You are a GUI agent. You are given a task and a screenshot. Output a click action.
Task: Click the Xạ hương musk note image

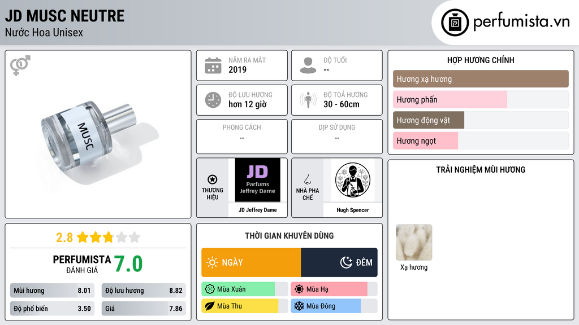[x=414, y=243]
